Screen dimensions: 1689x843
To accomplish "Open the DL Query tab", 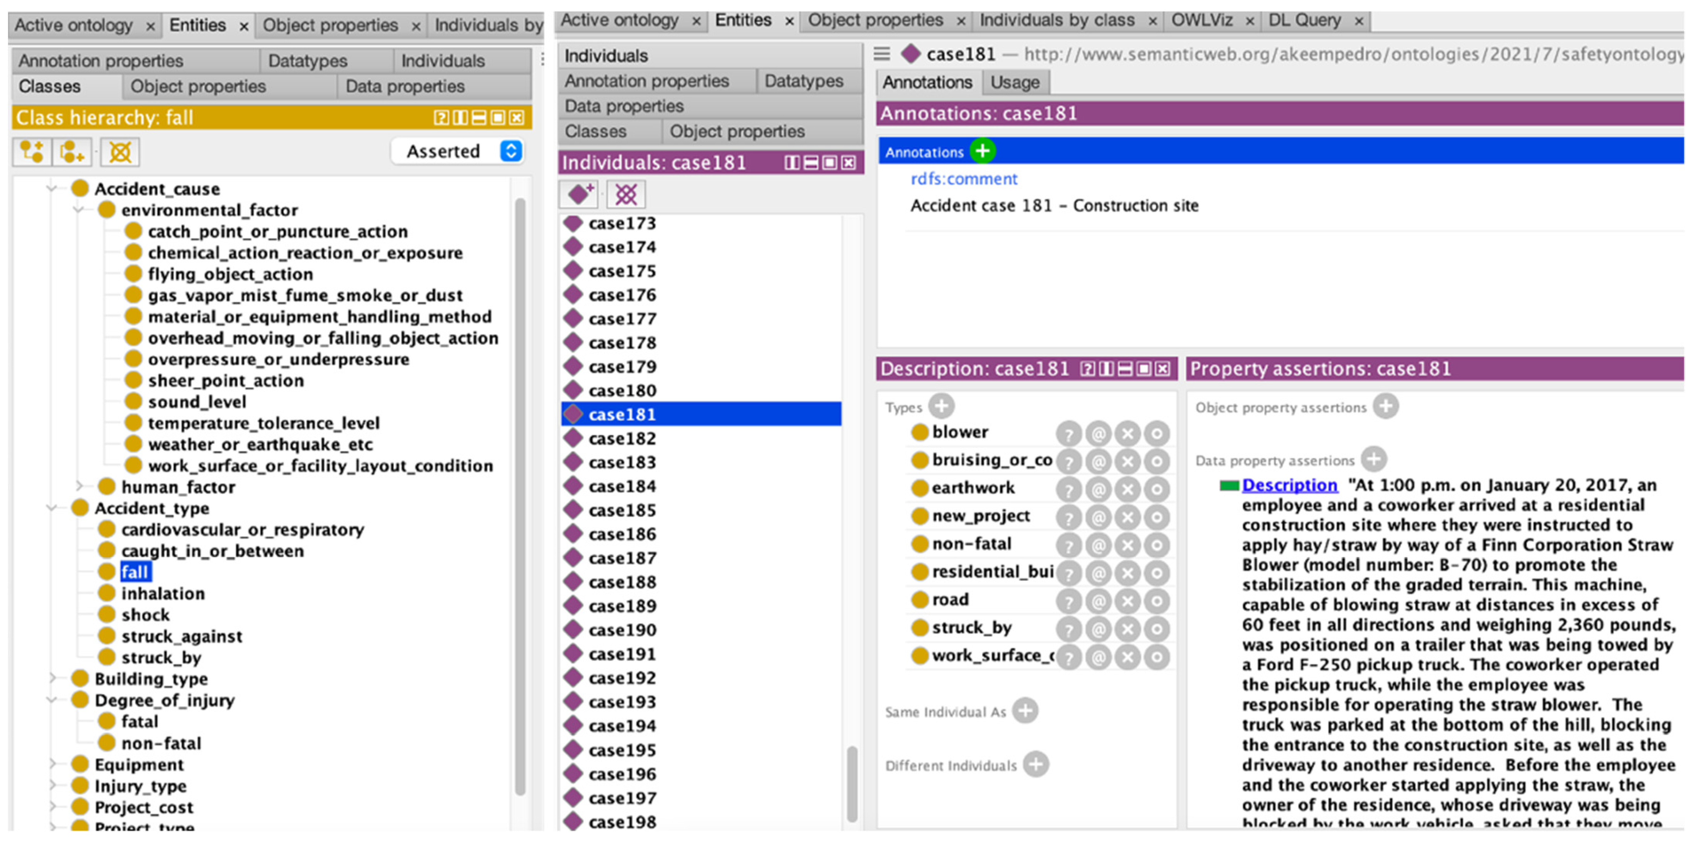I will click(x=1305, y=20).
